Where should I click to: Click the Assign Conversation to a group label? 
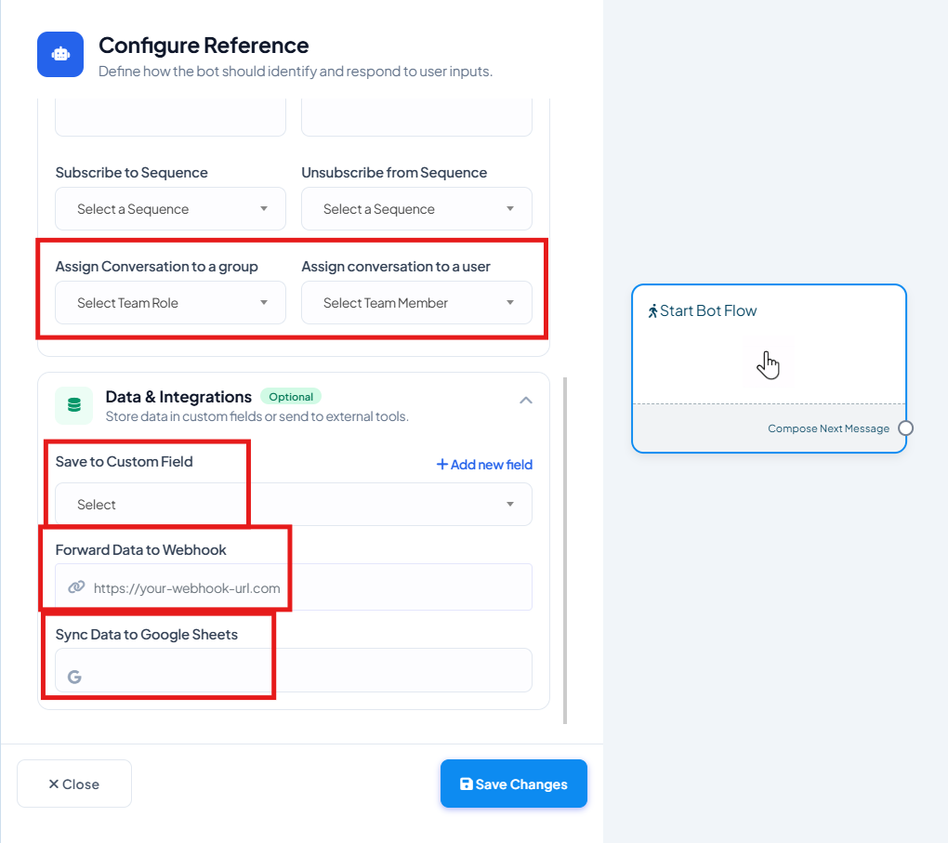156,267
